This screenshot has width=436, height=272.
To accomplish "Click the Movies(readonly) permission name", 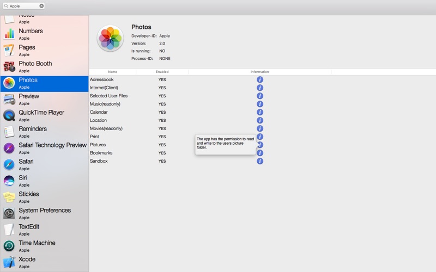I will point(106,128).
